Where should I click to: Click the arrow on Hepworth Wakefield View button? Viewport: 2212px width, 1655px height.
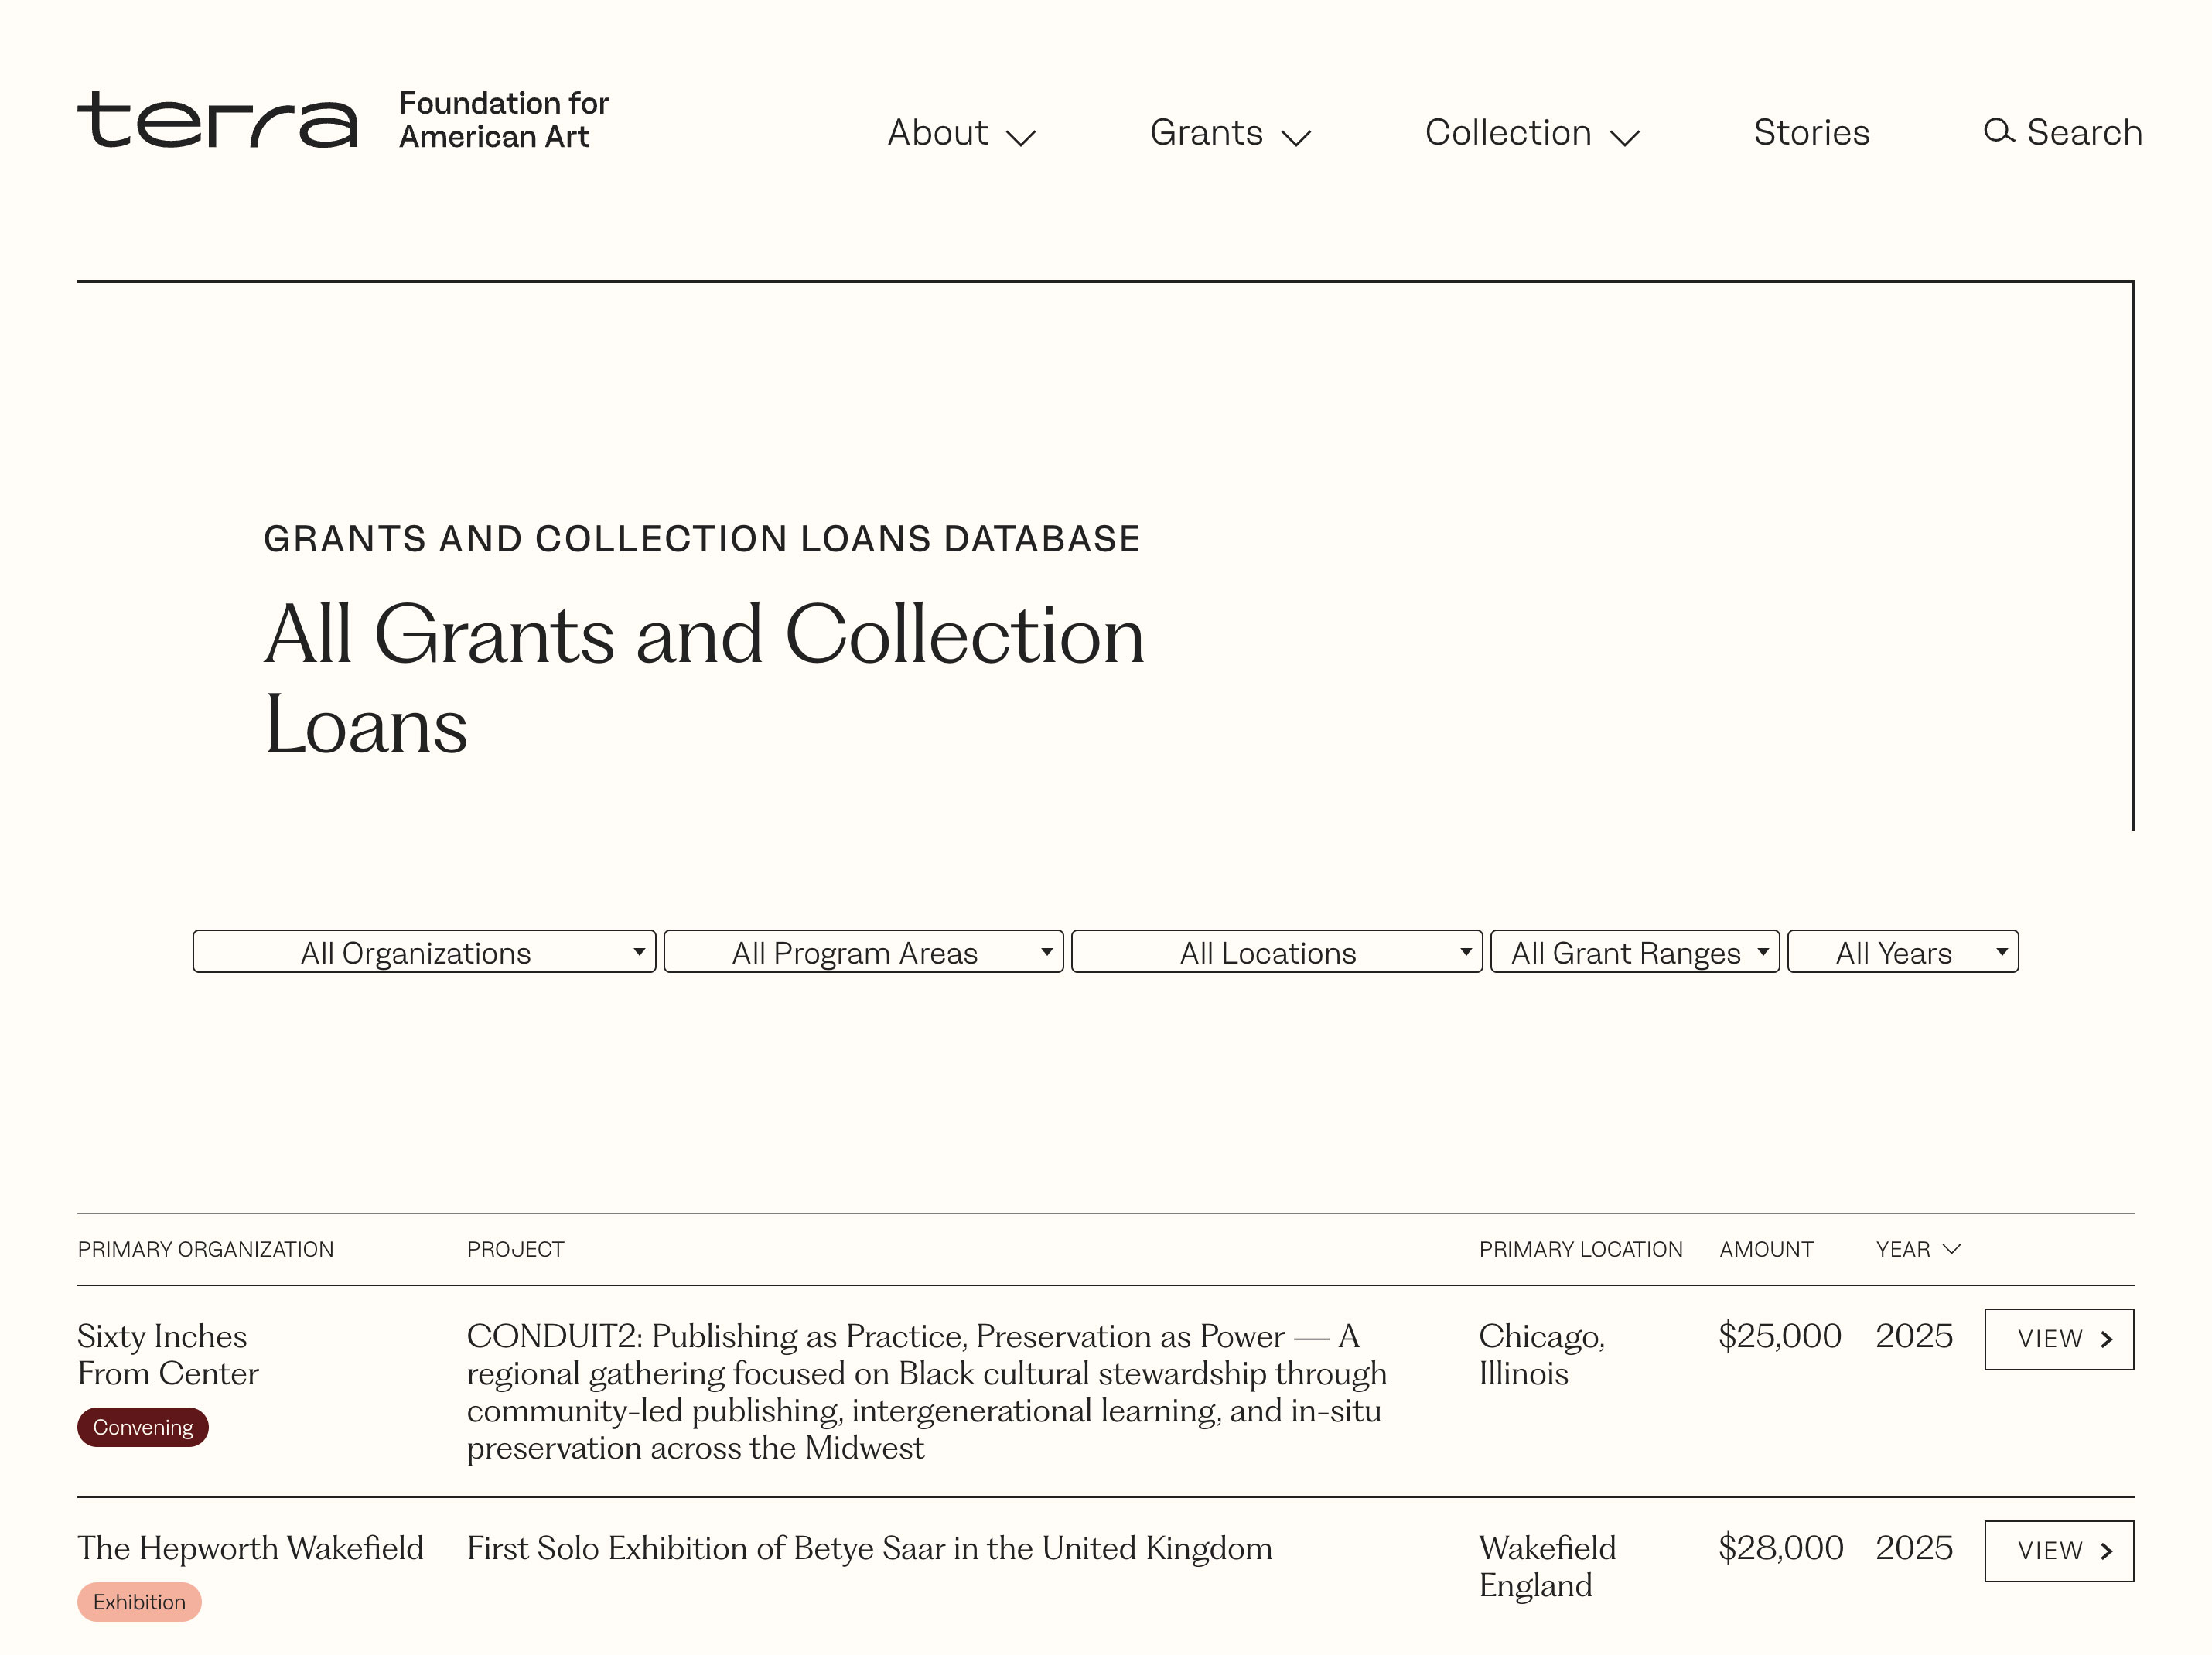[2107, 1551]
